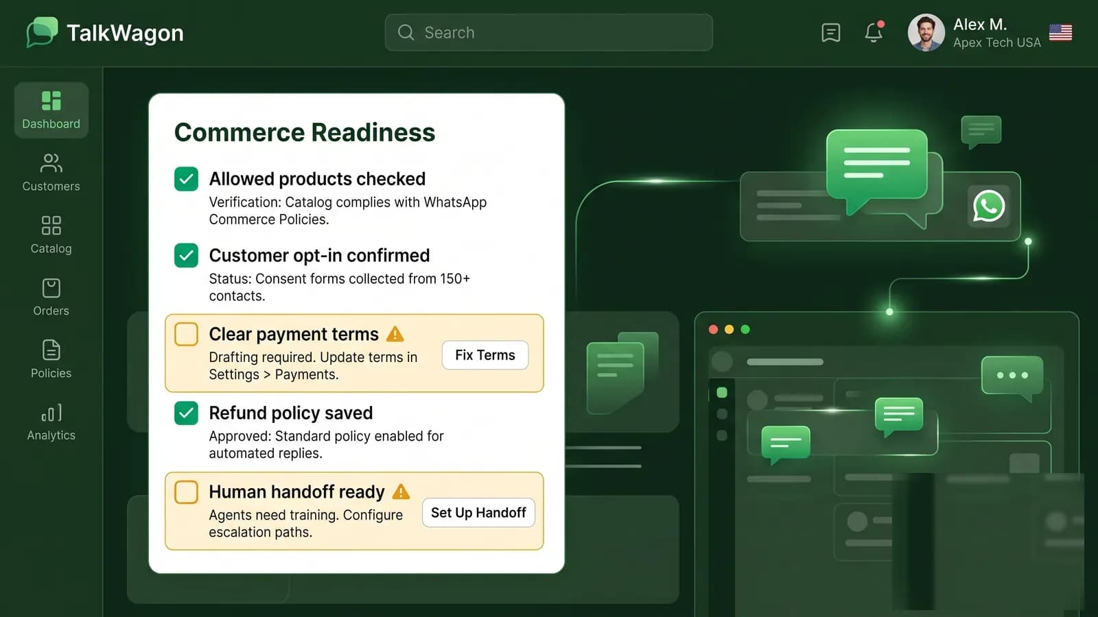Navigate to Policies label in sidebar
The image size is (1098, 617).
tap(51, 373)
